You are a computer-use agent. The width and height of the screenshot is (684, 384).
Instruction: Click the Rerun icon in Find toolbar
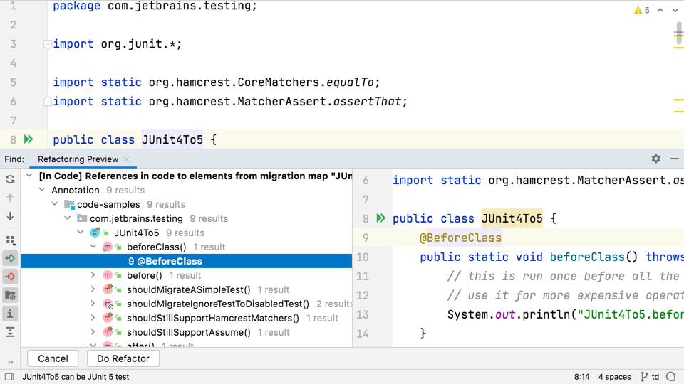point(10,179)
